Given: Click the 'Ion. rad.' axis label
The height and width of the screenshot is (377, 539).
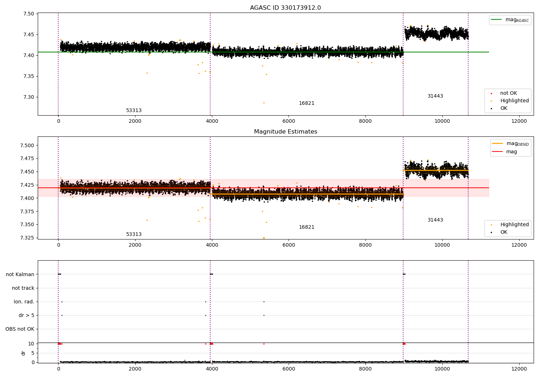Looking at the screenshot, I should click(x=24, y=302).
